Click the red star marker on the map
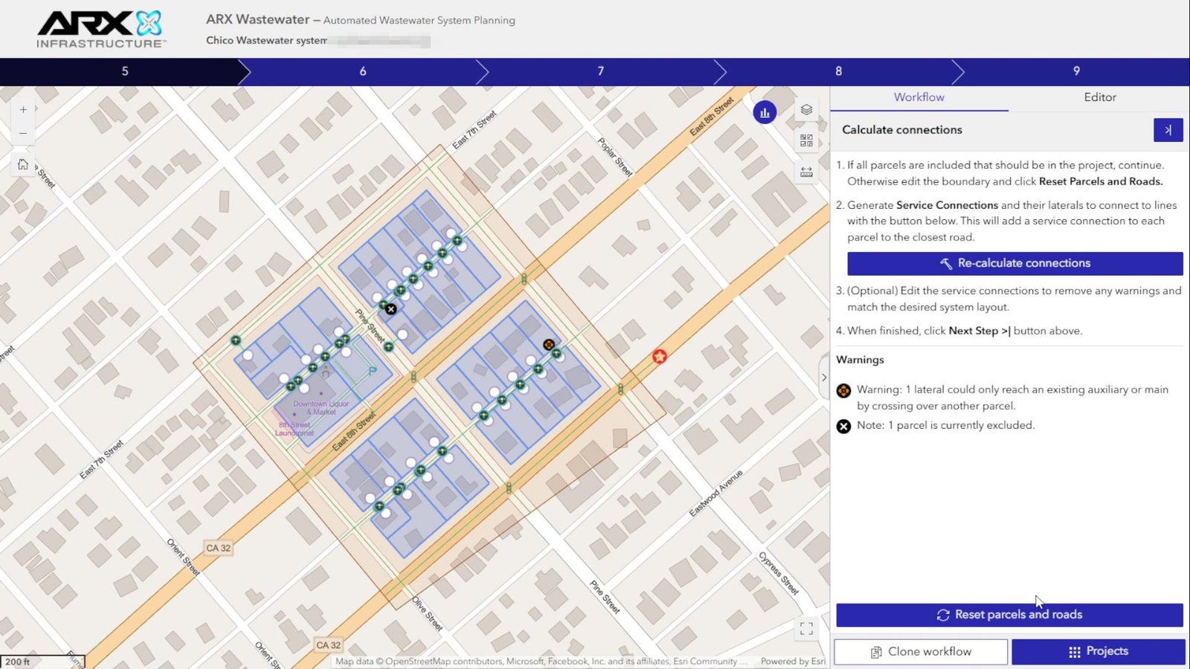 [660, 357]
